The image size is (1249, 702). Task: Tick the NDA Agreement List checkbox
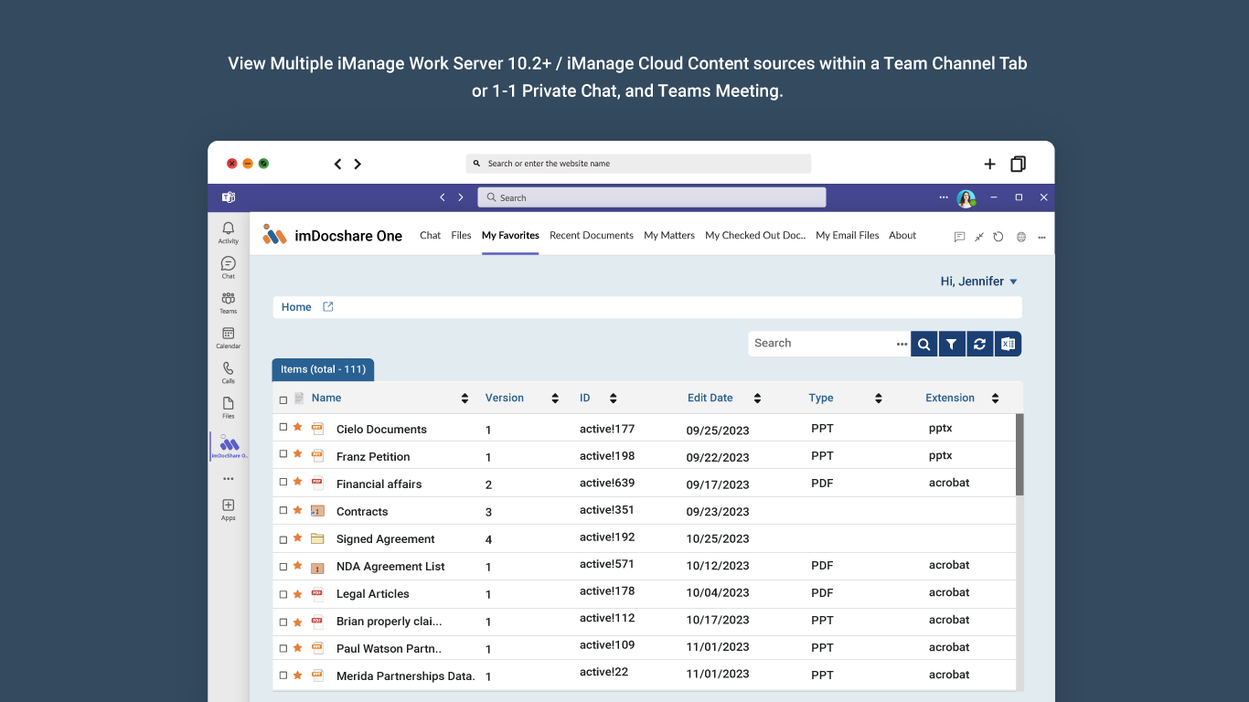(283, 567)
